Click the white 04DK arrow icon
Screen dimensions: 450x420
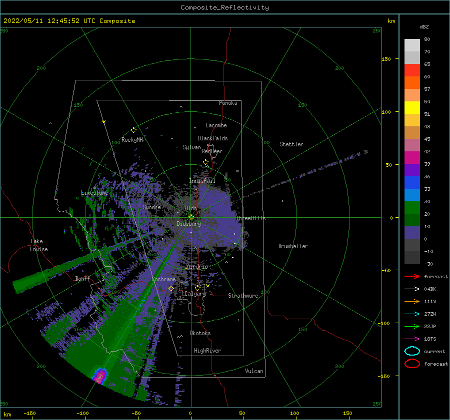[412, 289]
